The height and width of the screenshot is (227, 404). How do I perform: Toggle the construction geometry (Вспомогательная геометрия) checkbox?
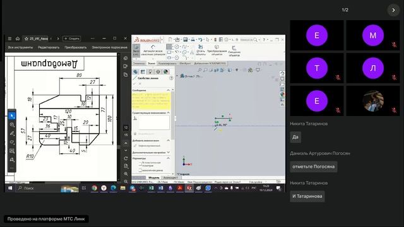point(140,164)
